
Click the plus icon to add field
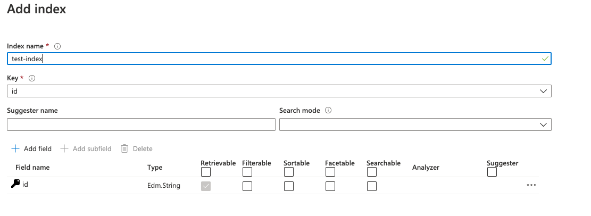point(15,149)
